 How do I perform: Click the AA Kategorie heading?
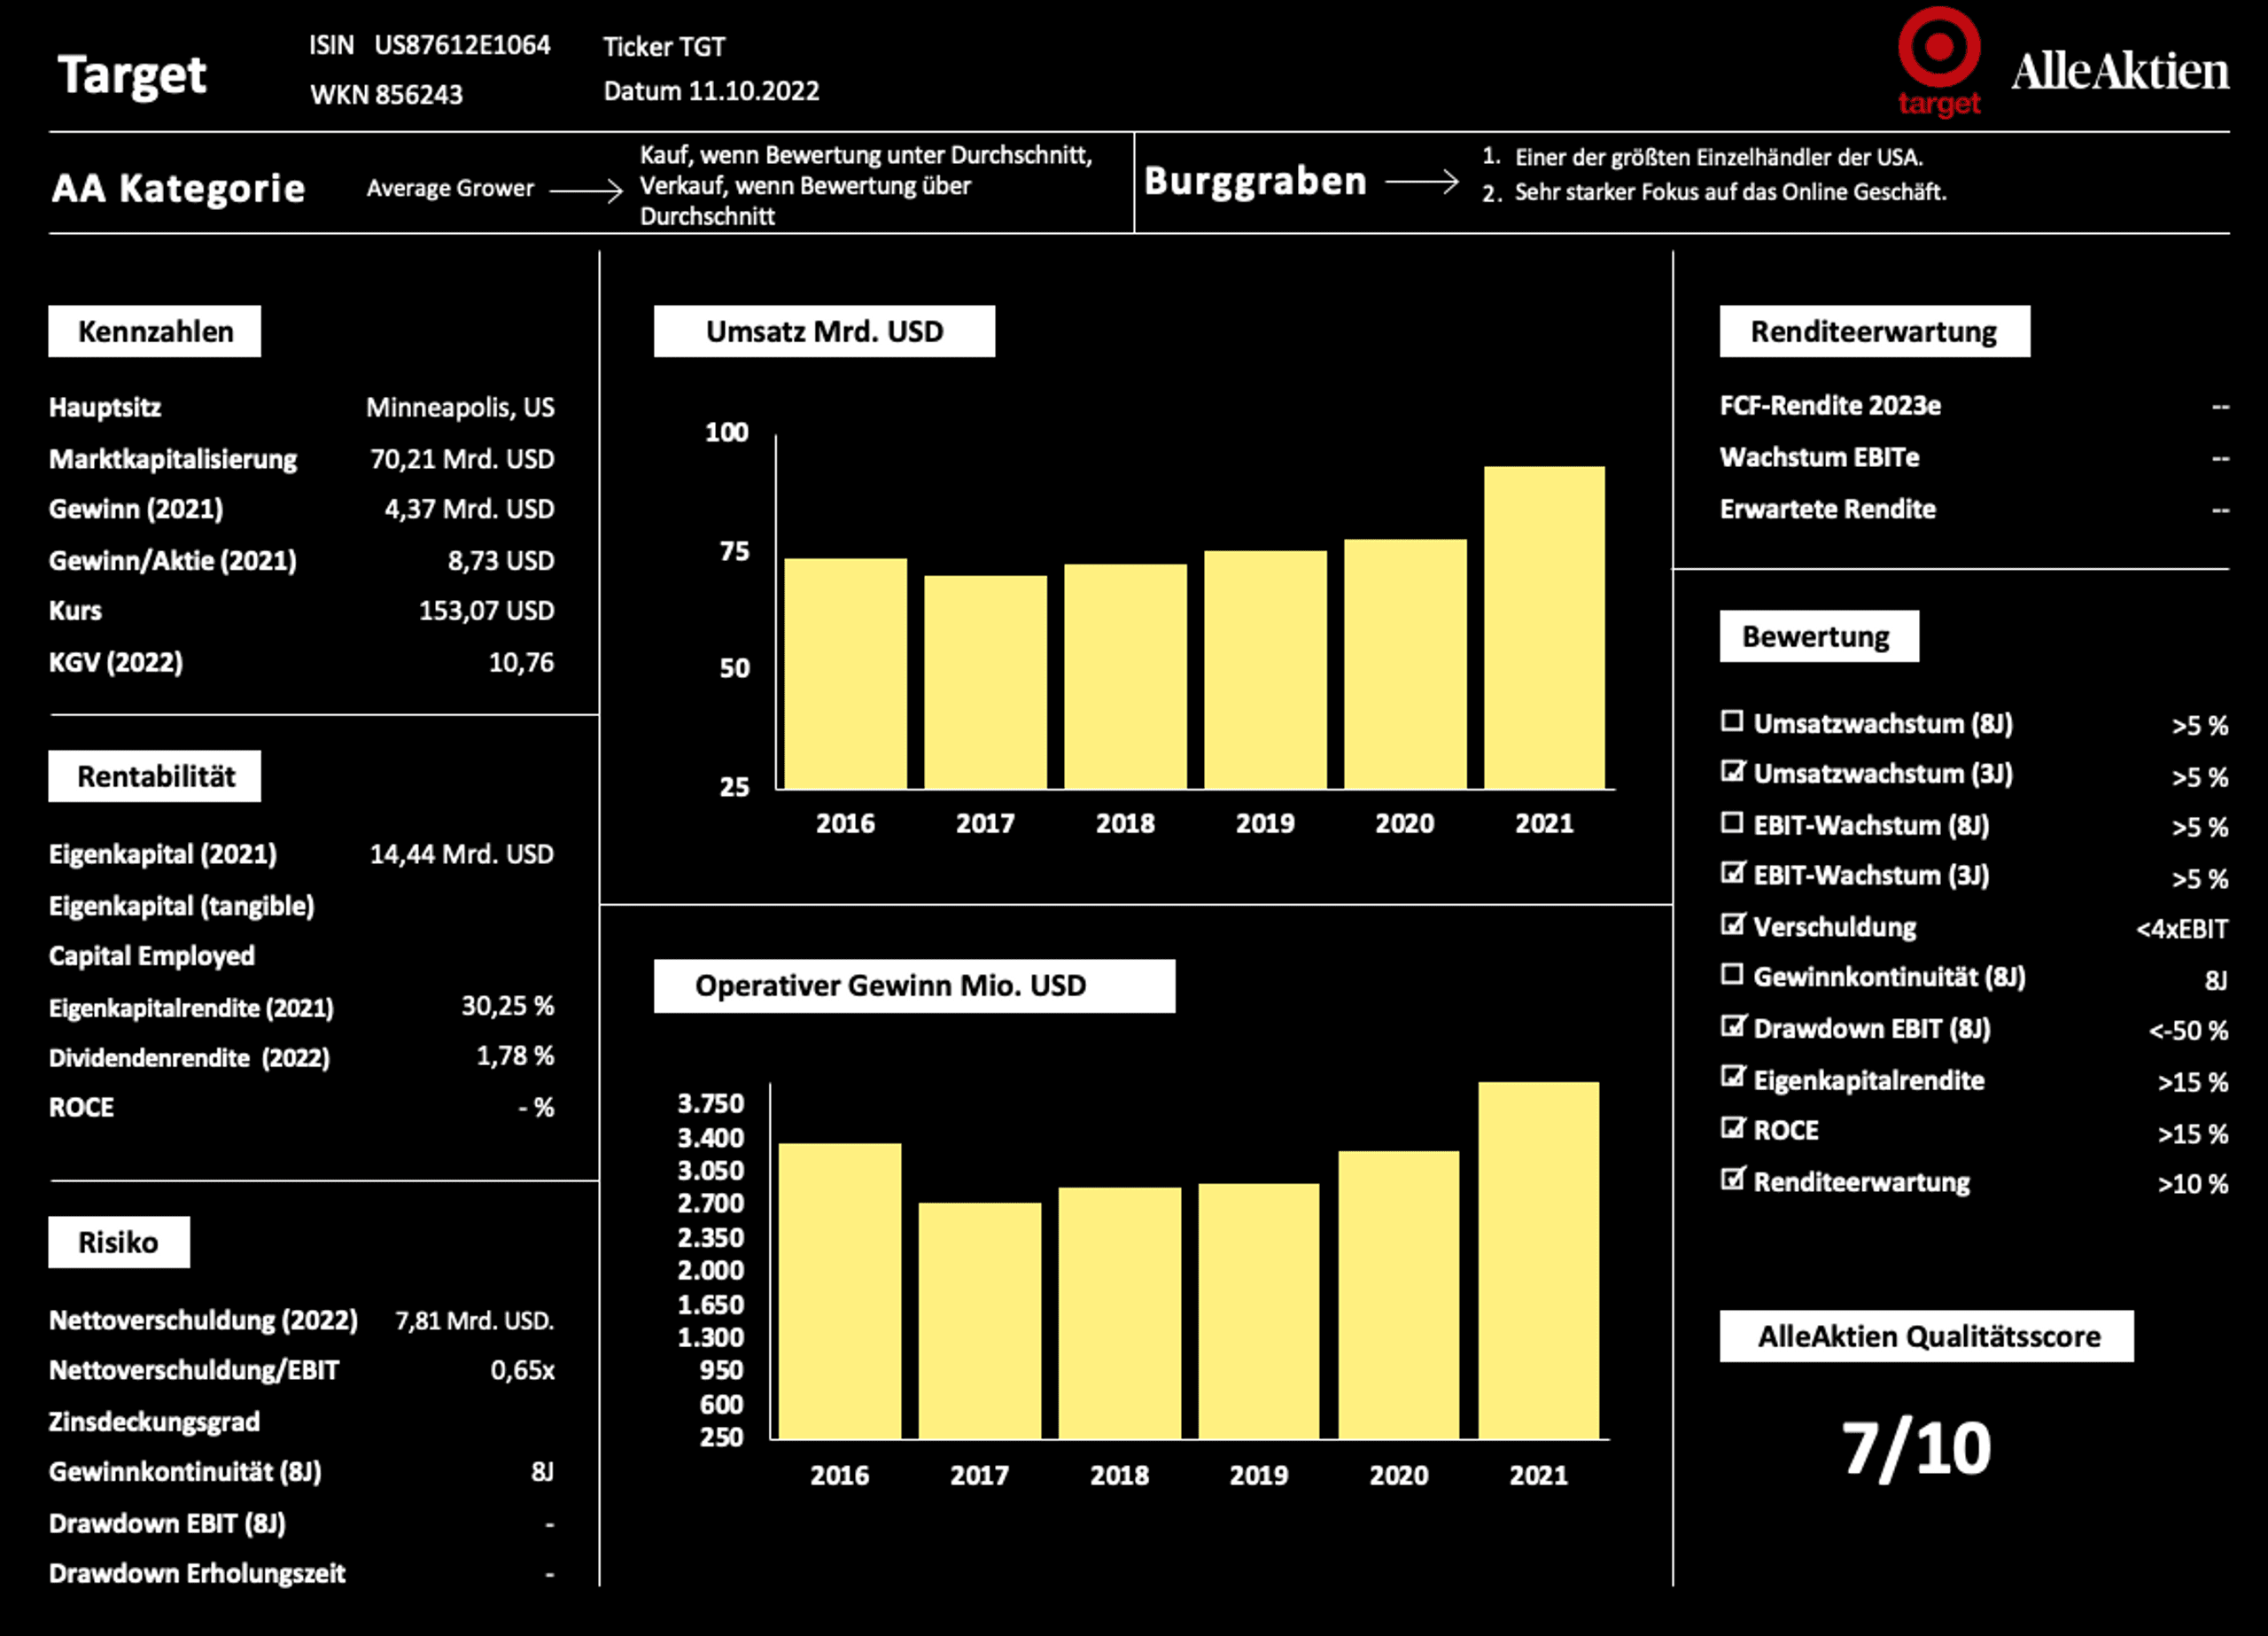(178, 188)
